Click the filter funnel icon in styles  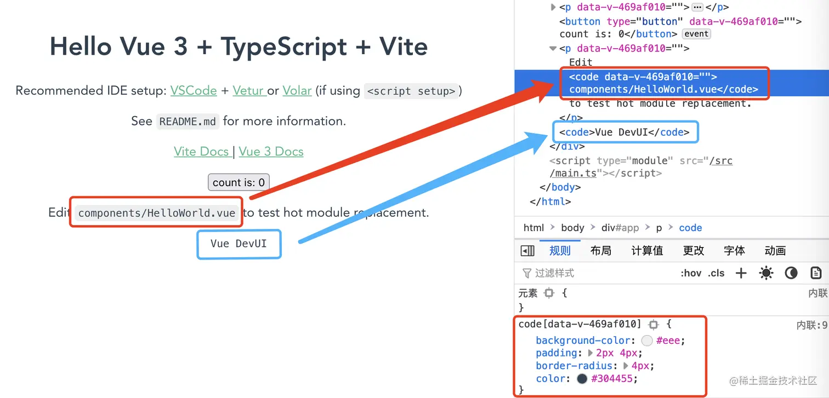527,273
